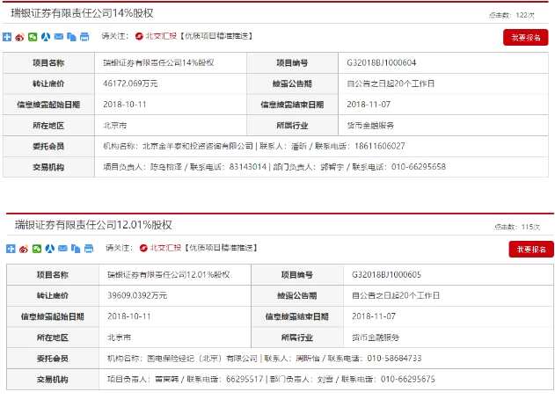Image resolution: width=555 pixels, height=399 pixels.
Task: Select the price 39609.0392万元
Action: click(137, 295)
